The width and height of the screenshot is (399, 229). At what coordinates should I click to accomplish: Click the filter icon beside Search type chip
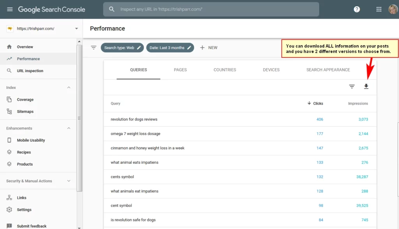pyautogui.click(x=94, y=48)
